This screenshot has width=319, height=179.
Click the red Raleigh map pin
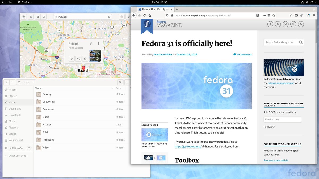pyautogui.click(x=83, y=68)
